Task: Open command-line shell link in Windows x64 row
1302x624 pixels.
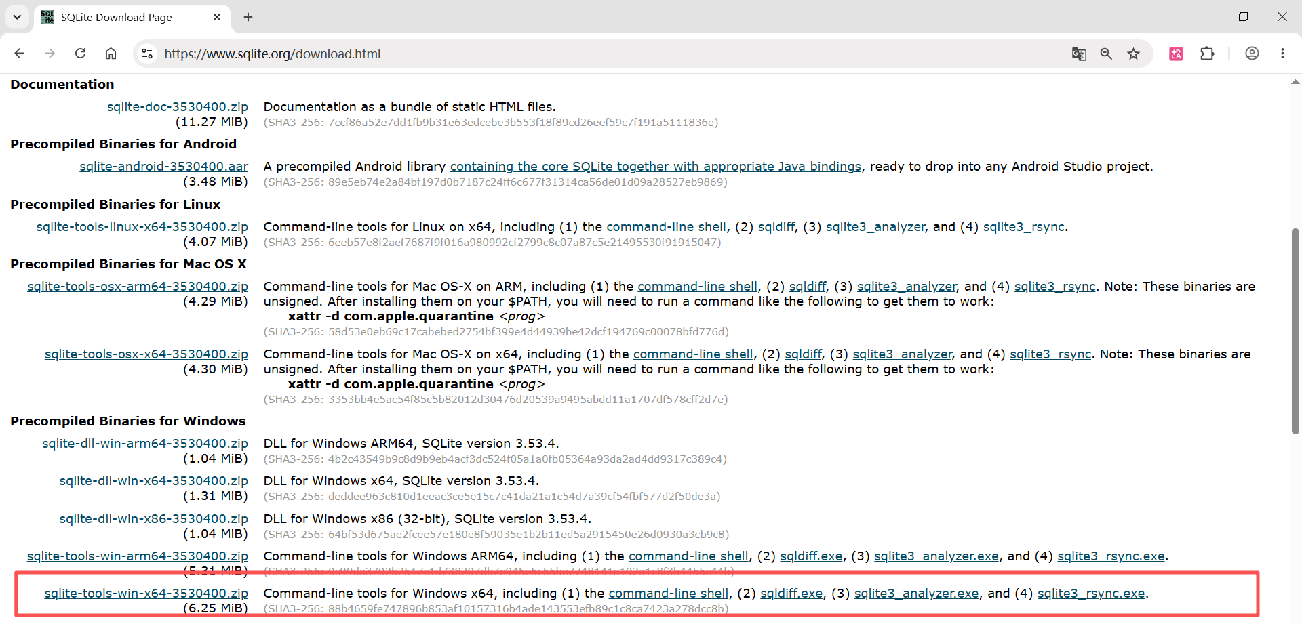Action: (669, 593)
